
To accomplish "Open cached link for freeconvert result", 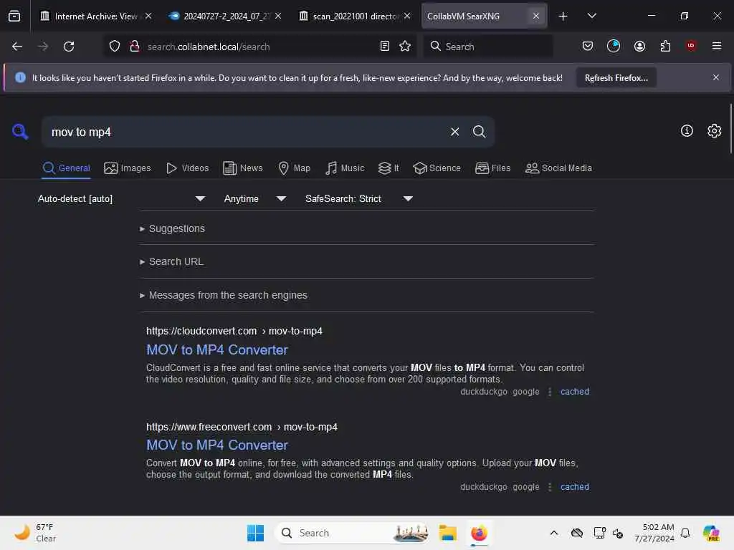I will pos(574,487).
